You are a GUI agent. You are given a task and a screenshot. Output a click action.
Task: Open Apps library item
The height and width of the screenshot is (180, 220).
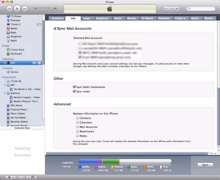click(x=13, y=32)
